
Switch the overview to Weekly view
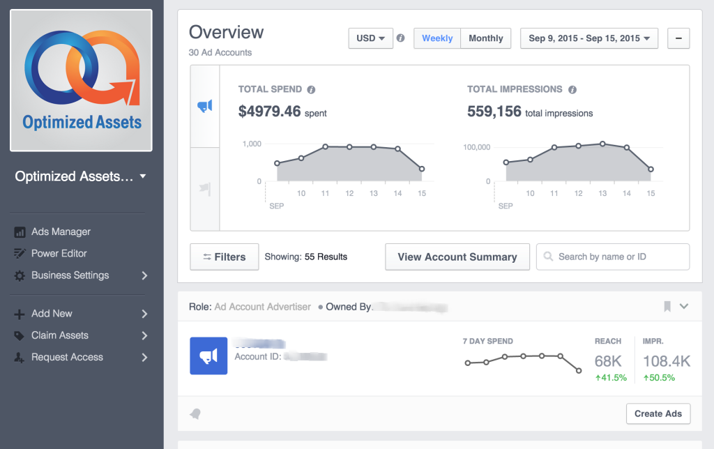[437, 38]
